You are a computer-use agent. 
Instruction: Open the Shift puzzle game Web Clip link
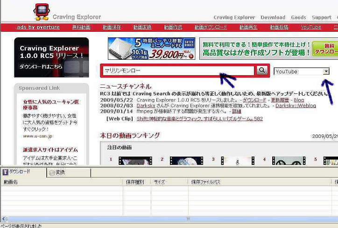coord(200,119)
